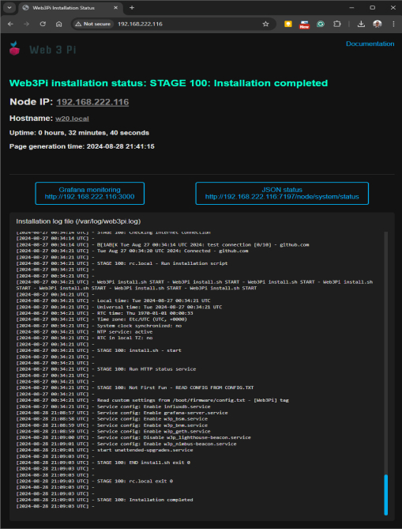The image size is (402, 529).
Task: Open the Chrome three-dot menu
Action: [x=393, y=24]
